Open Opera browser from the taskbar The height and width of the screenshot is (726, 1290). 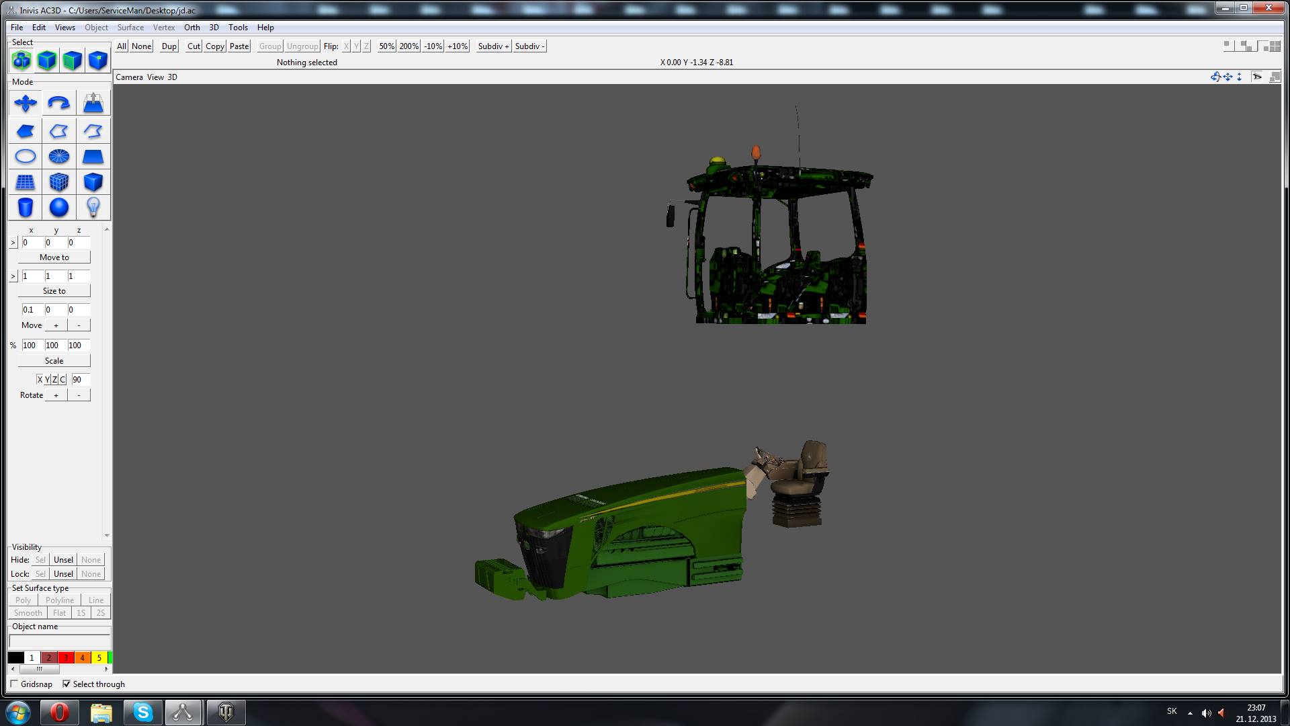tap(59, 712)
